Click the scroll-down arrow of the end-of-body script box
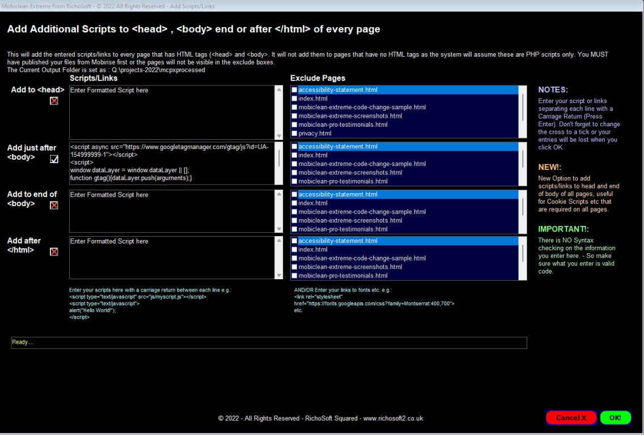Screen dimensions: 644x436 click(279, 229)
